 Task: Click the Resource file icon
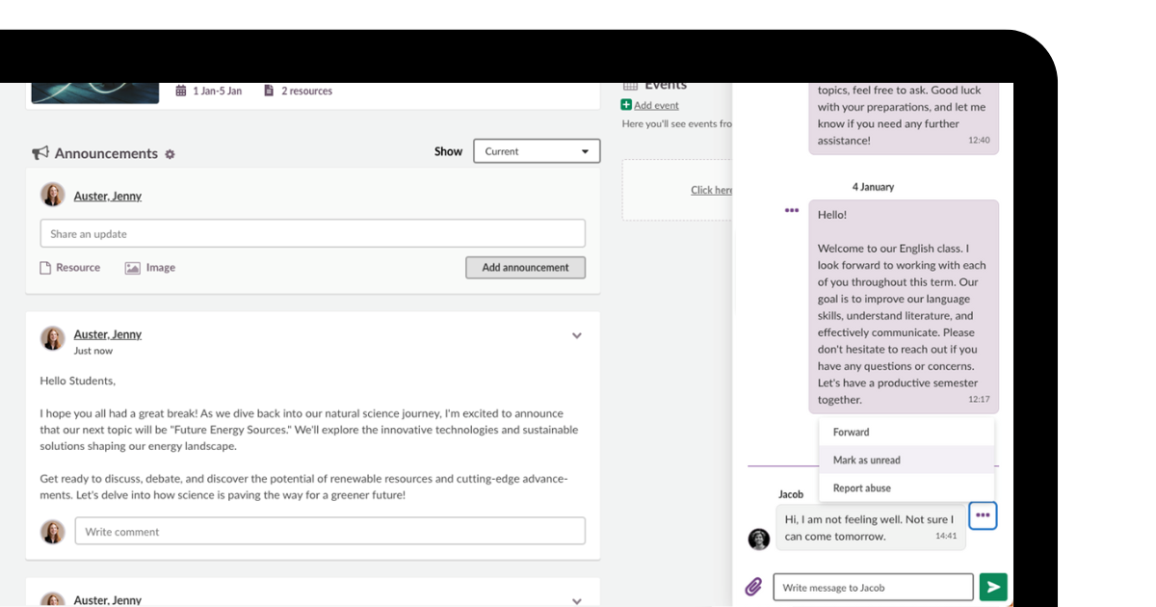45,268
